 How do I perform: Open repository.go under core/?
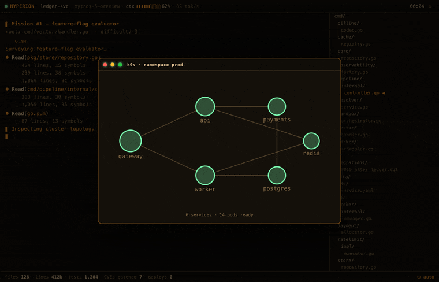tap(358, 58)
